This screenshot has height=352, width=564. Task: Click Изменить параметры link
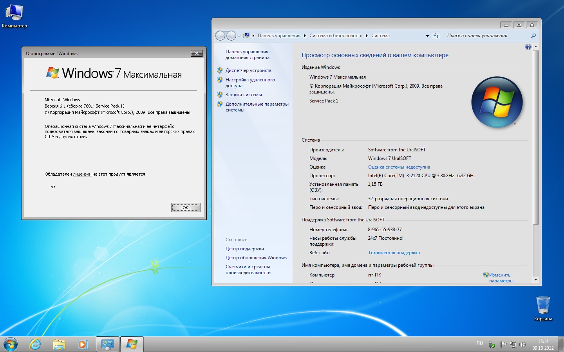(501, 278)
